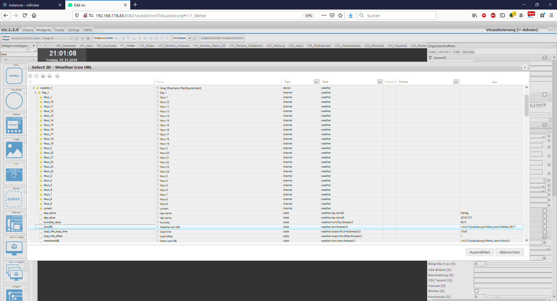Reload the browser page
Image resolution: width=557 pixels, height=301 pixels.
point(25,15)
